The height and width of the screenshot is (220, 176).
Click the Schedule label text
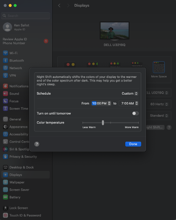[43, 93]
